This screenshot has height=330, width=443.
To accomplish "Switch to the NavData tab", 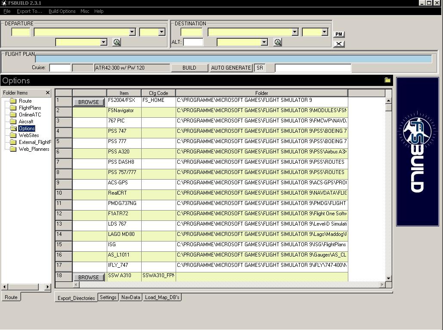I will (130, 297).
